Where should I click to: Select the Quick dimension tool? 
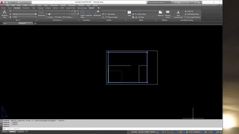tap(58, 17)
